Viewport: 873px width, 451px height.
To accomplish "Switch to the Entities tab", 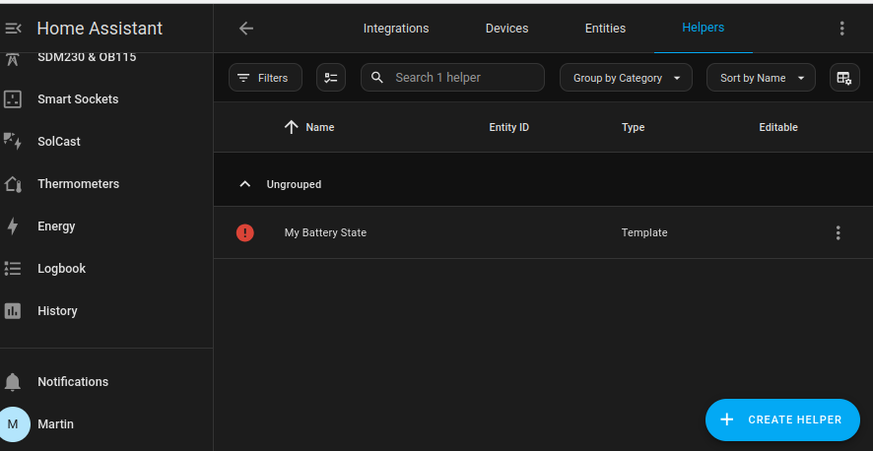I will 605,29.
